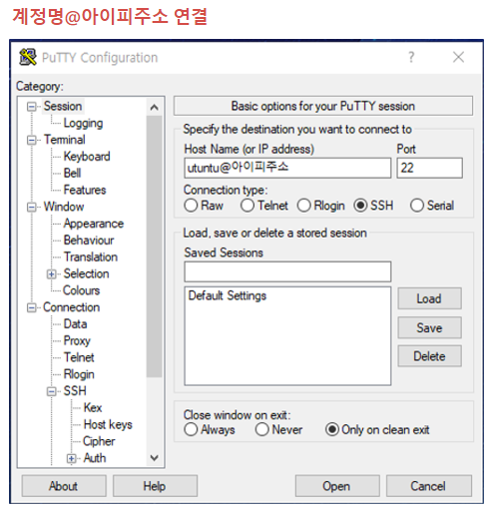Click the category scrollbar up arrow
Screen dimensions: 489x511
tap(154, 107)
